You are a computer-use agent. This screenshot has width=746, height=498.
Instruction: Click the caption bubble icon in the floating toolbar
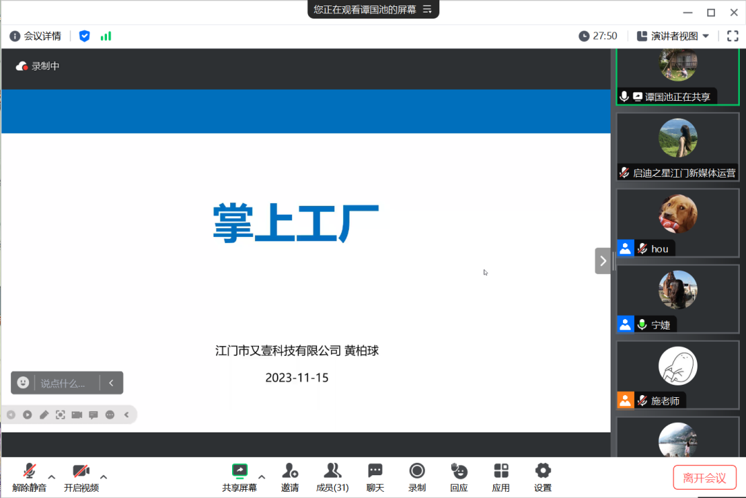[x=93, y=414]
